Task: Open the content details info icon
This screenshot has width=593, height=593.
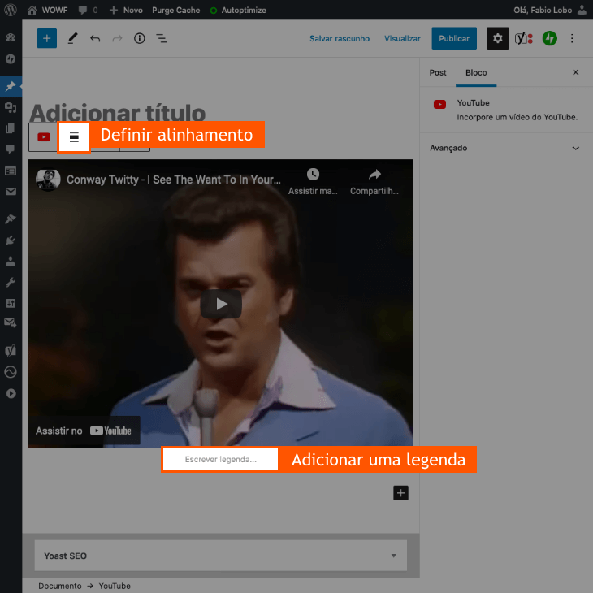Action: click(140, 38)
